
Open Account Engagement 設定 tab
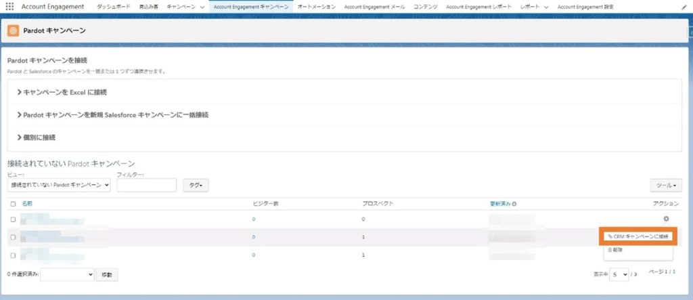(585, 7)
